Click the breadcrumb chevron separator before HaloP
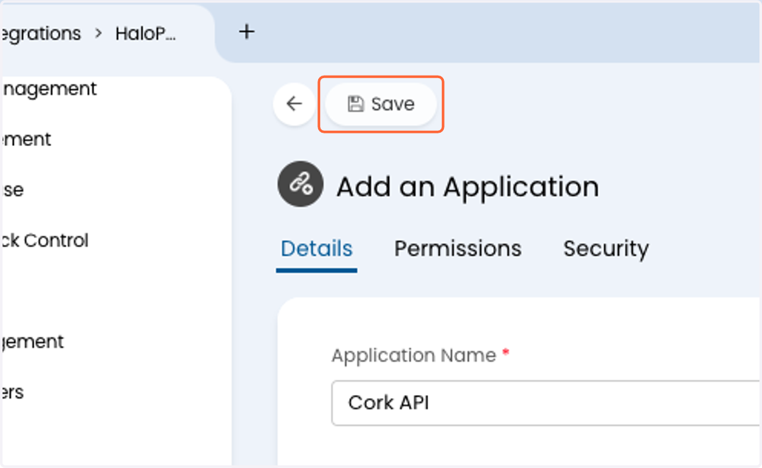Image resolution: width=762 pixels, height=468 pixels. [x=98, y=34]
